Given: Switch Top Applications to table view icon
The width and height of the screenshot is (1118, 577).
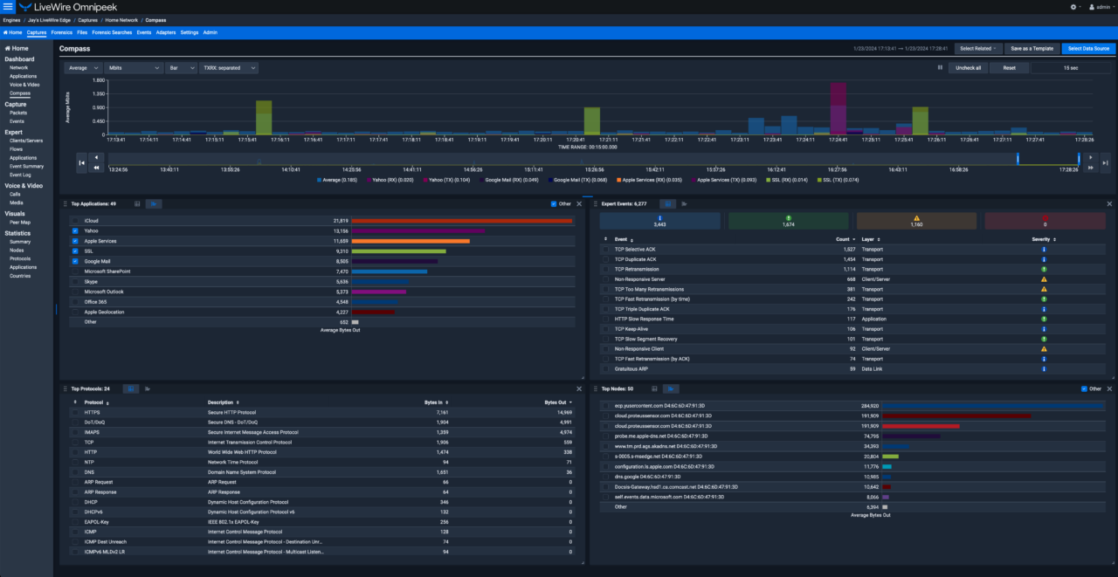Looking at the screenshot, I should 137,203.
